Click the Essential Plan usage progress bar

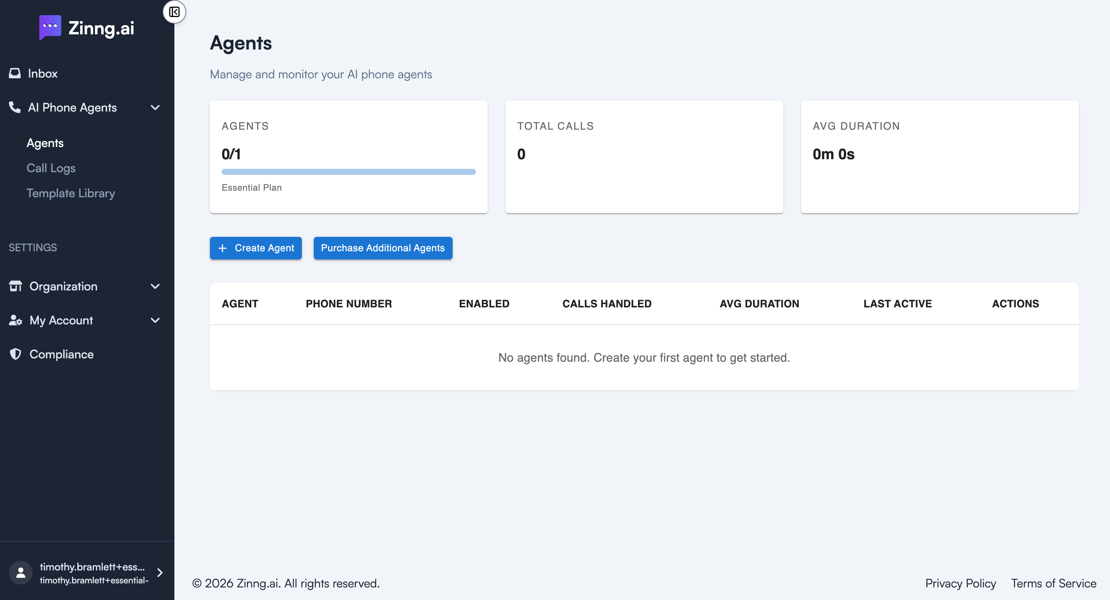(x=348, y=171)
